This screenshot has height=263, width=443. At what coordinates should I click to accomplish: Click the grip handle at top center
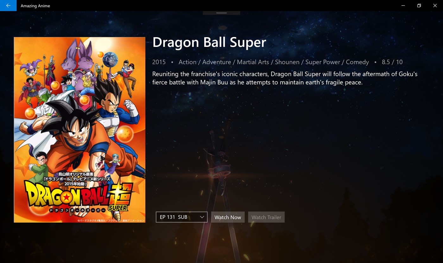pyautogui.click(x=221, y=13)
